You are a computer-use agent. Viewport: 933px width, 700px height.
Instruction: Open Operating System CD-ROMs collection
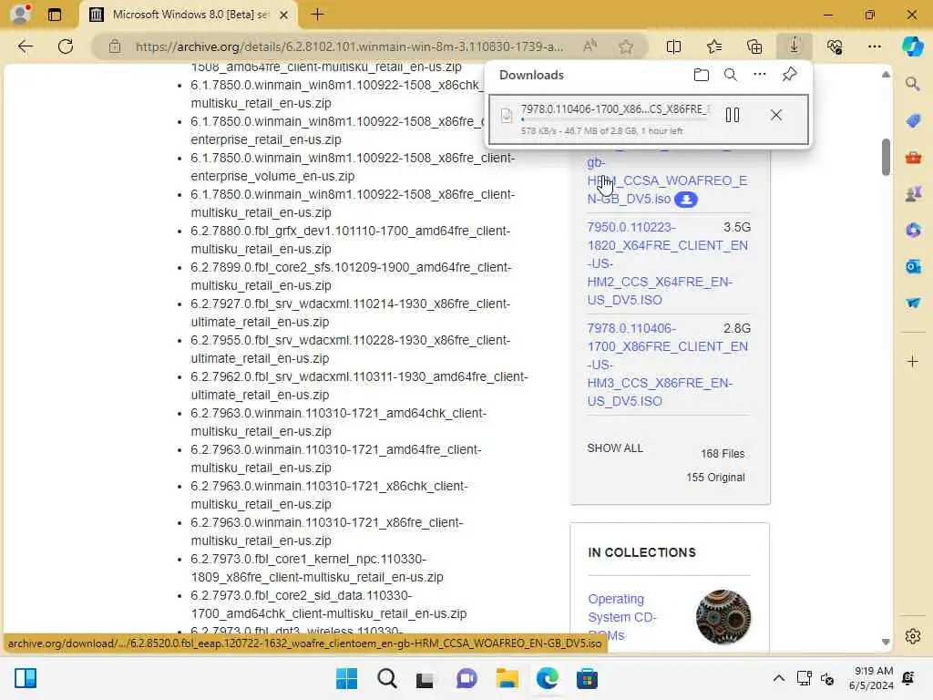tap(621, 617)
